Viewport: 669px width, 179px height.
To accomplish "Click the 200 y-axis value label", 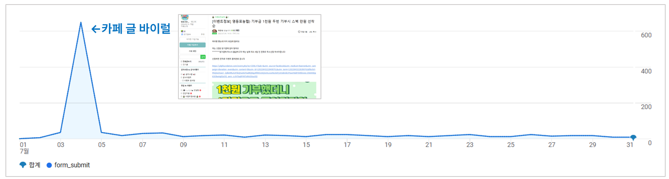I will point(646,107).
